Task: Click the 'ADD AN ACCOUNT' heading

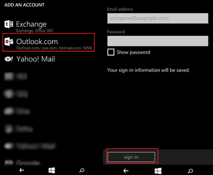Action: click(24, 5)
